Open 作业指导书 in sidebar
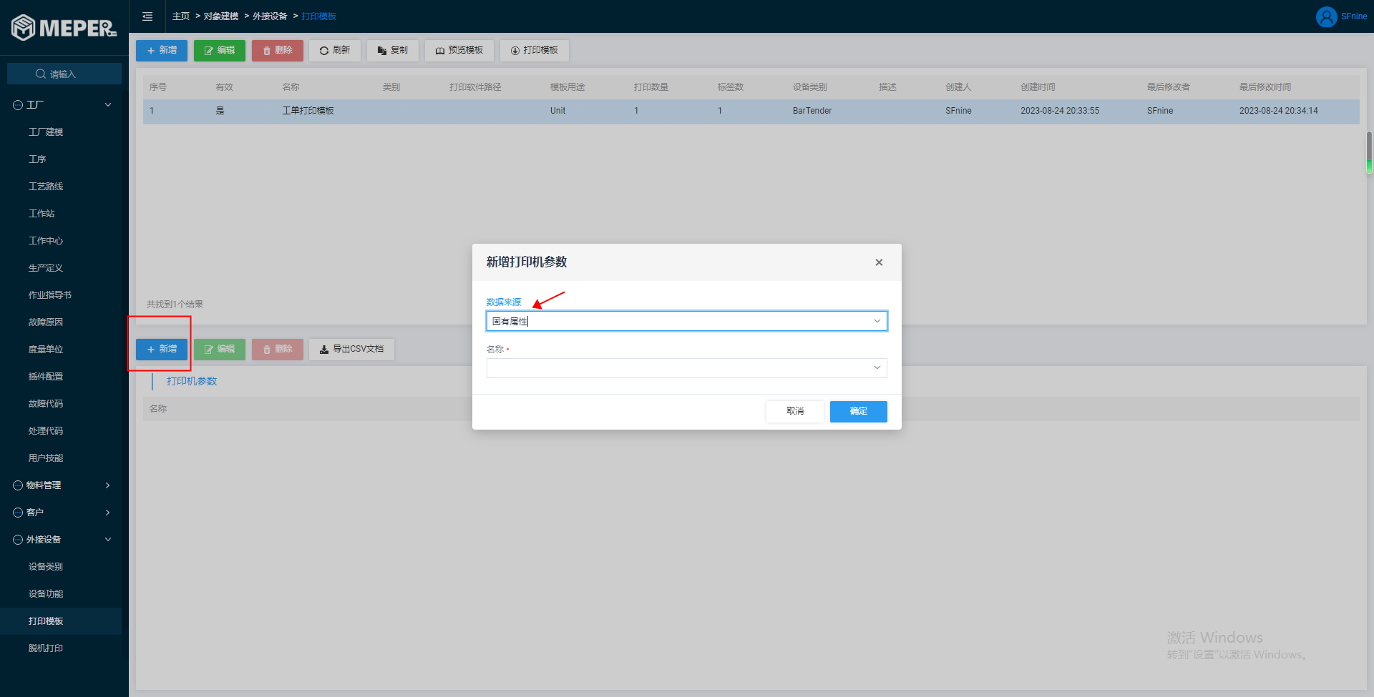 point(50,295)
